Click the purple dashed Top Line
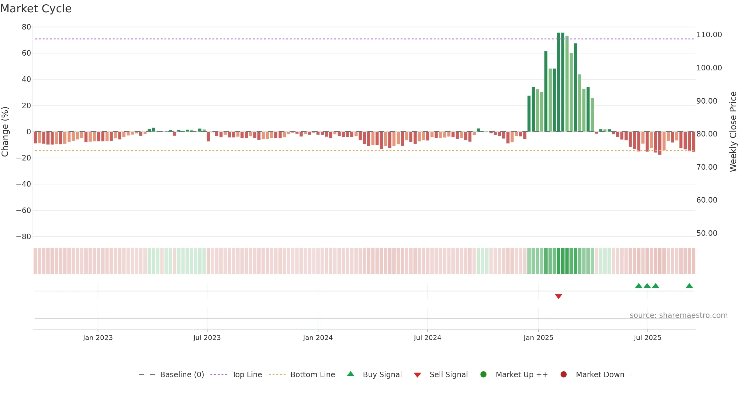The image size is (738, 415). [x=364, y=39]
